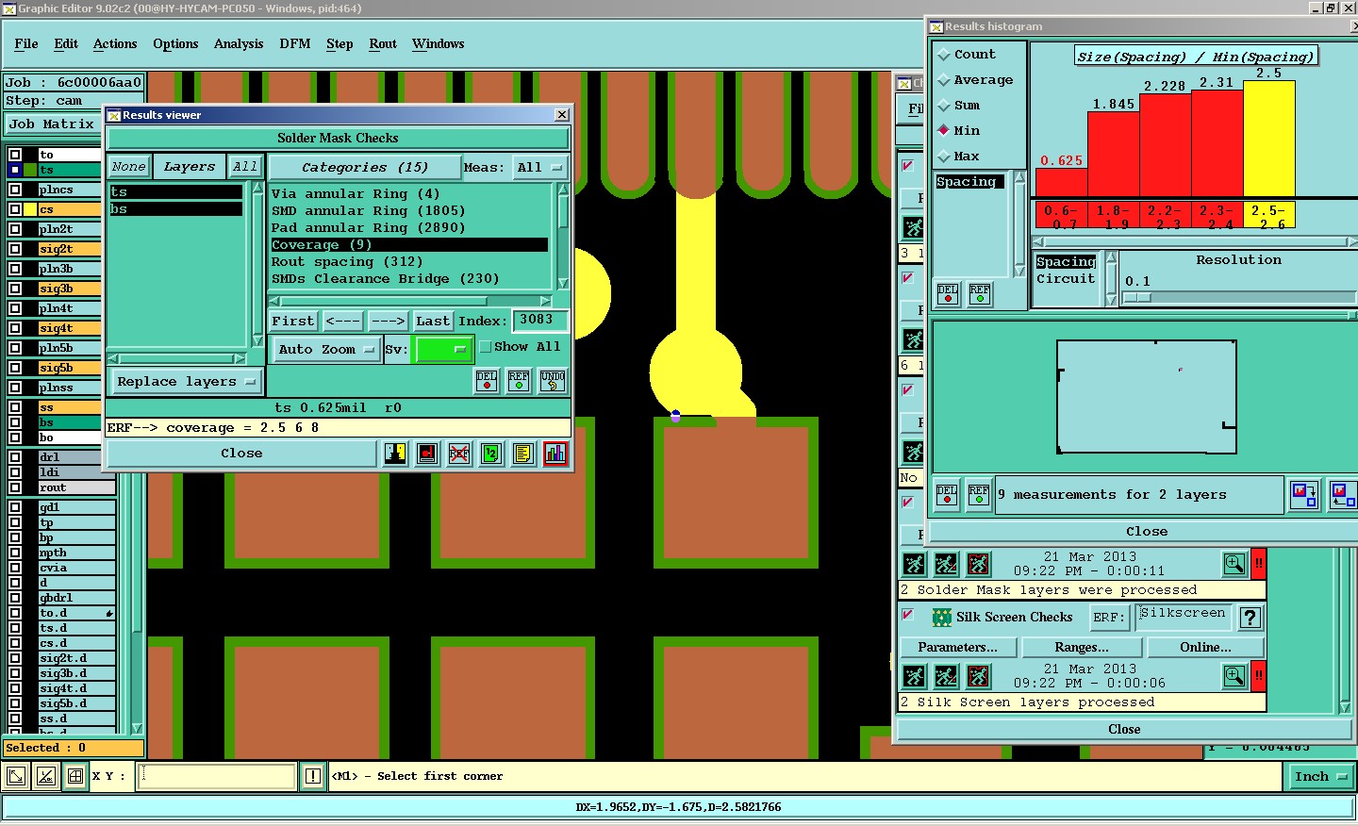Click the Job Matrix button
The width and height of the screenshot is (1358, 826).
coord(52,124)
